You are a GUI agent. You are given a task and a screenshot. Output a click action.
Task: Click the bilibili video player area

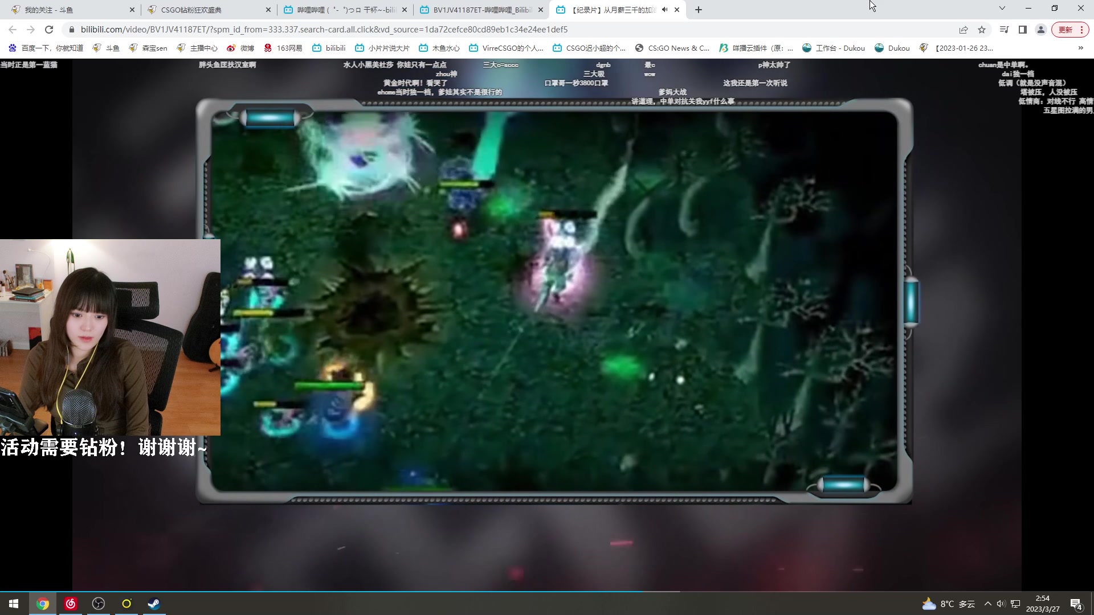point(547,325)
